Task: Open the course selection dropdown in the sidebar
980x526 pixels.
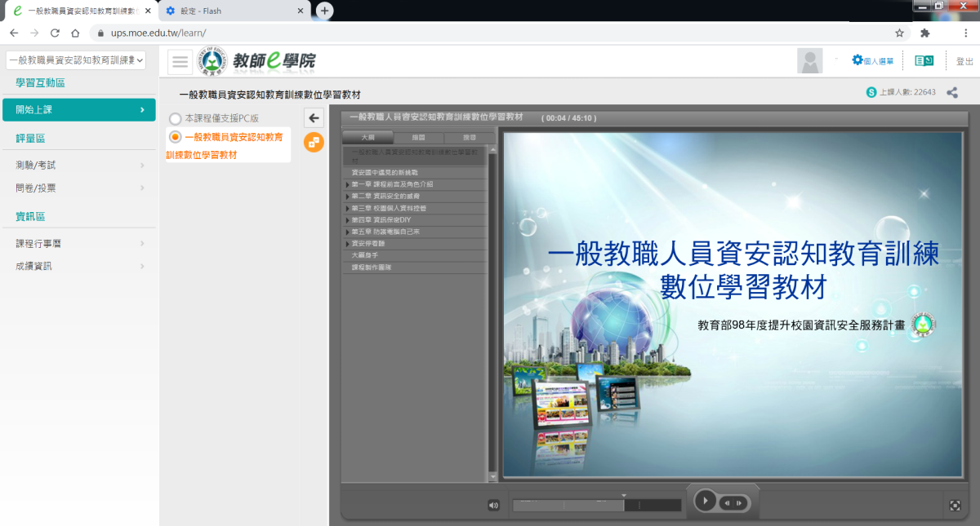Action: [x=75, y=60]
